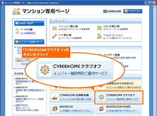Click the arrow bullet before 新規 support link
The height and width of the screenshot is (116, 157).
15,47
